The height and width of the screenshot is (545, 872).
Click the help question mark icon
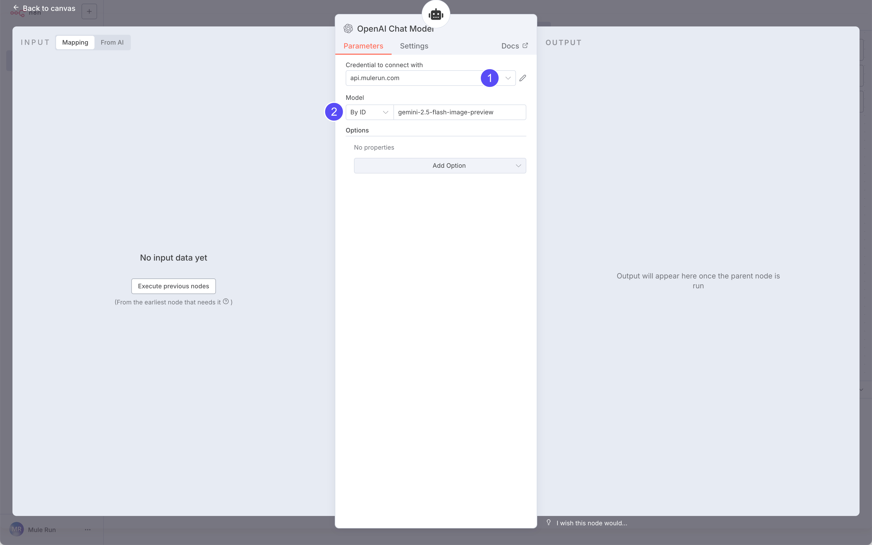[226, 301]
